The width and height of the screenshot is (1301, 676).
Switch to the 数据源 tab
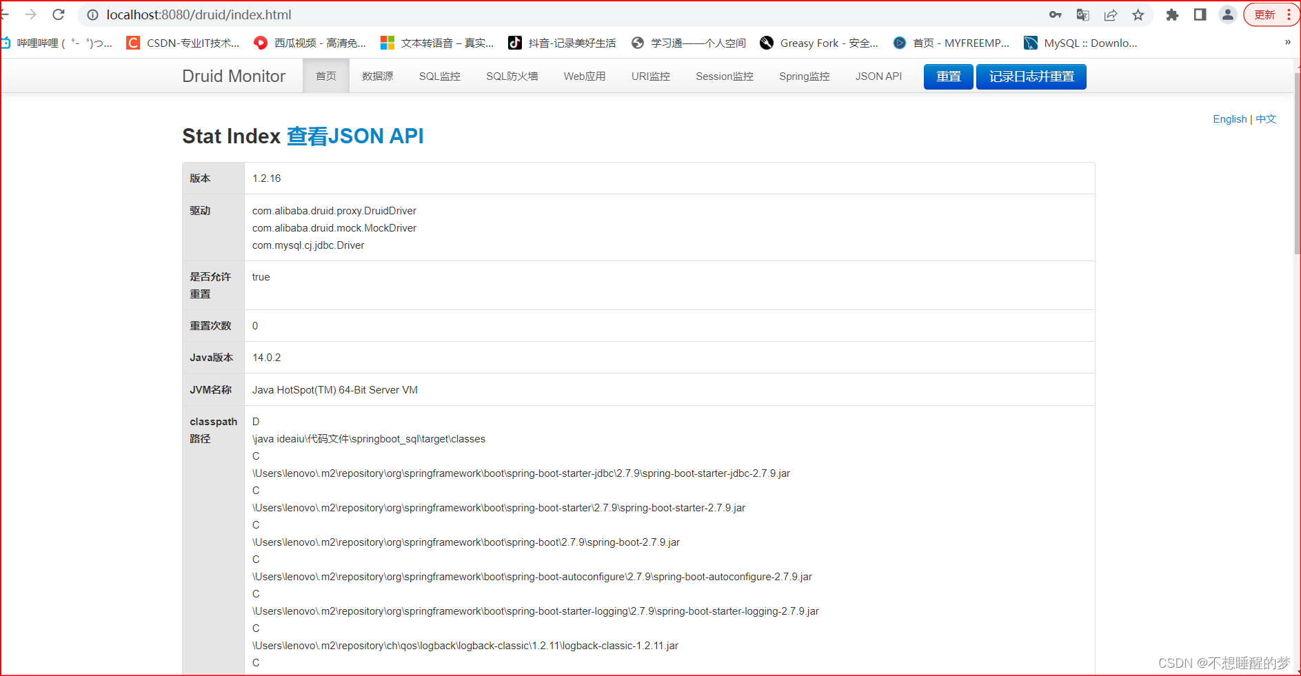pyautogui.click(x=376, y=76)
